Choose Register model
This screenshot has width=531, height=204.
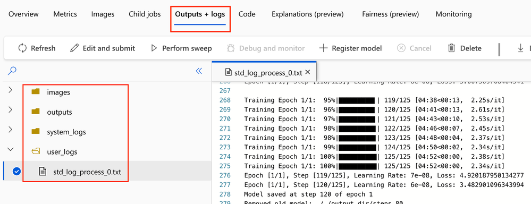coord(357,48)
